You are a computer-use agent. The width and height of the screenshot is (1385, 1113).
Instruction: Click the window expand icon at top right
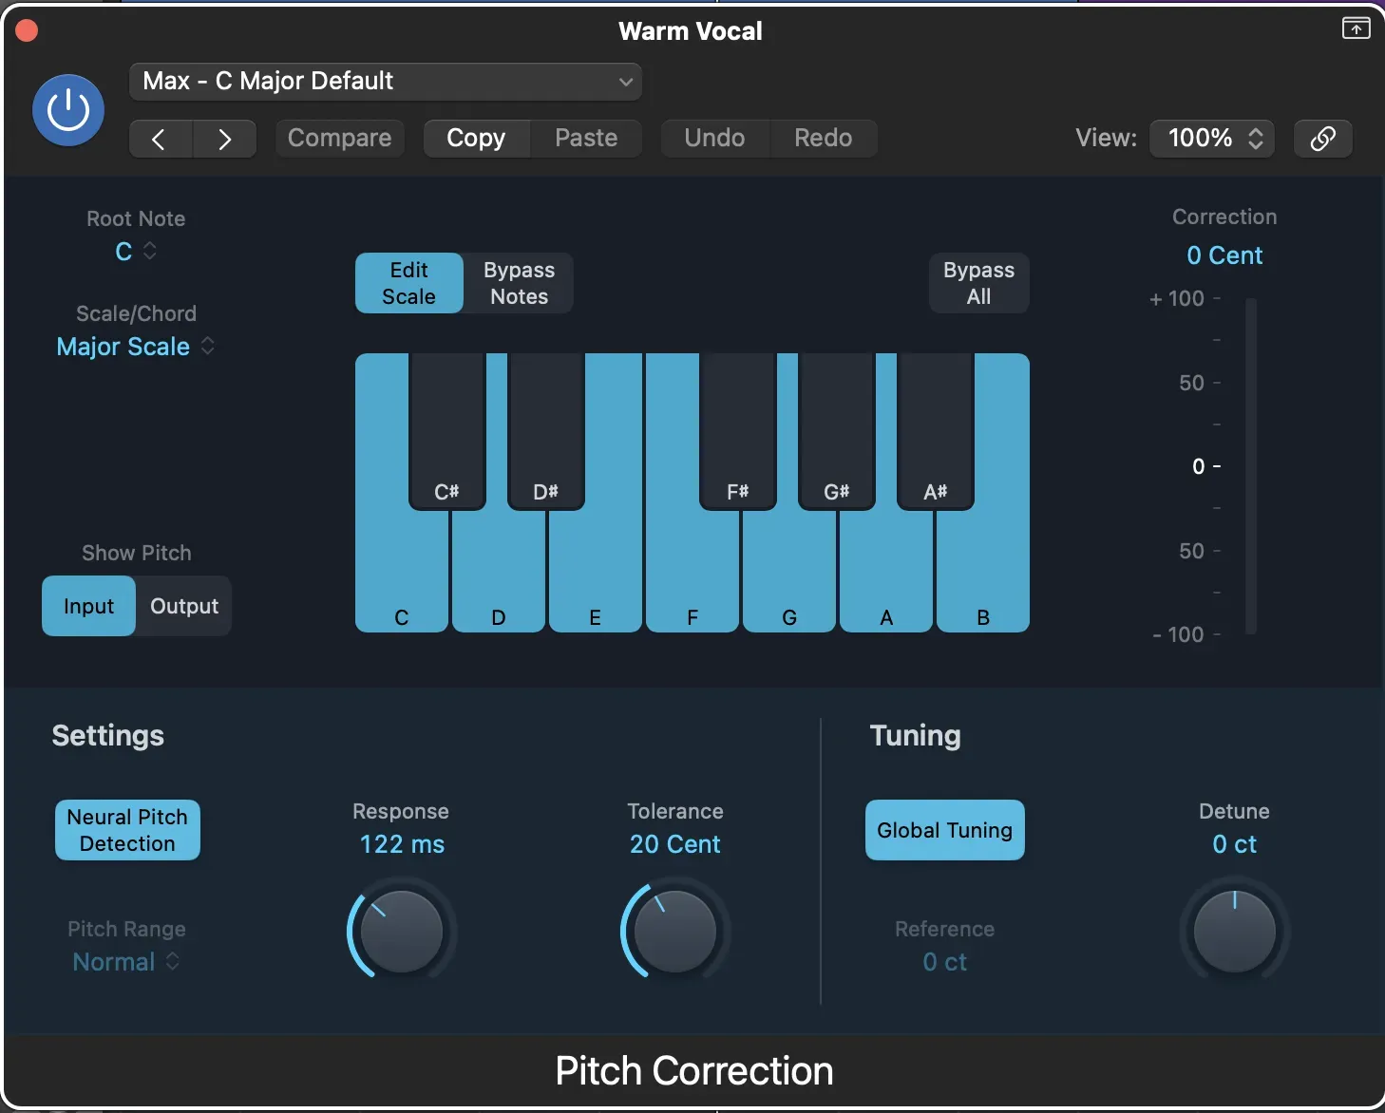(1356, 28)
